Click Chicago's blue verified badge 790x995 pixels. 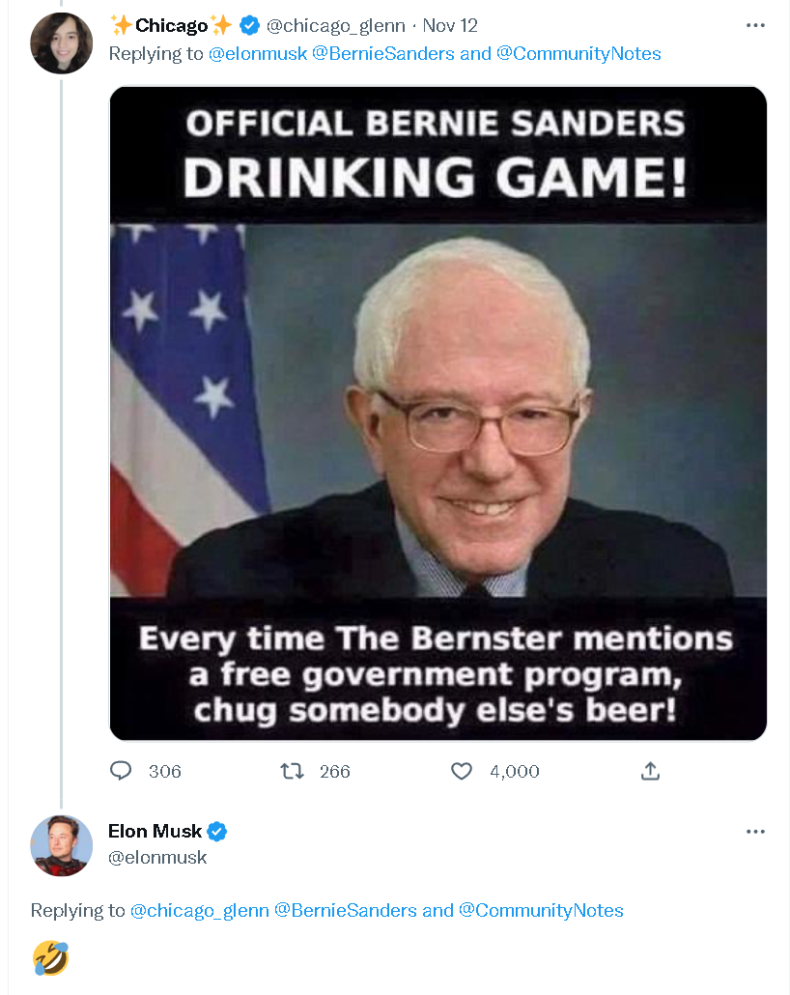point(249,25)
